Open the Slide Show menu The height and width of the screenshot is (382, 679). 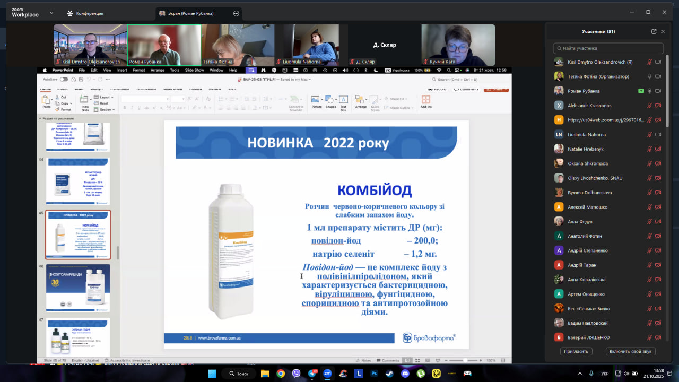194,70
